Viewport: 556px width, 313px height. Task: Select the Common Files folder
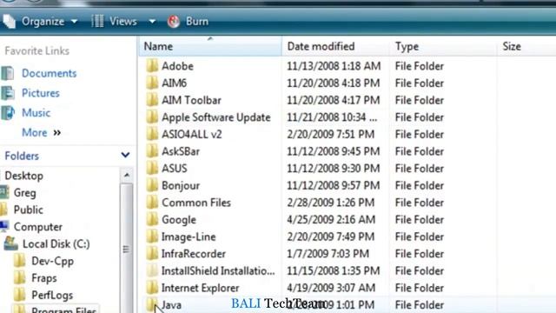pyautogui.click(x=196, y=203)
